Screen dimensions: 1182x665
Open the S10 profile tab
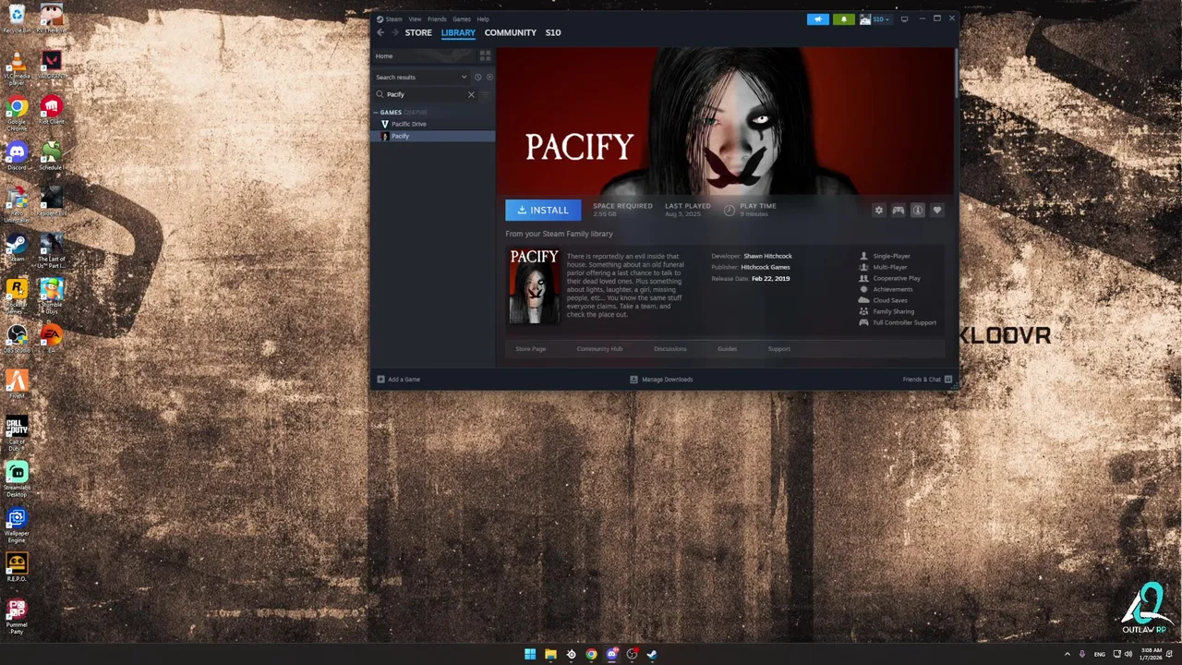(x=552, y=32)
